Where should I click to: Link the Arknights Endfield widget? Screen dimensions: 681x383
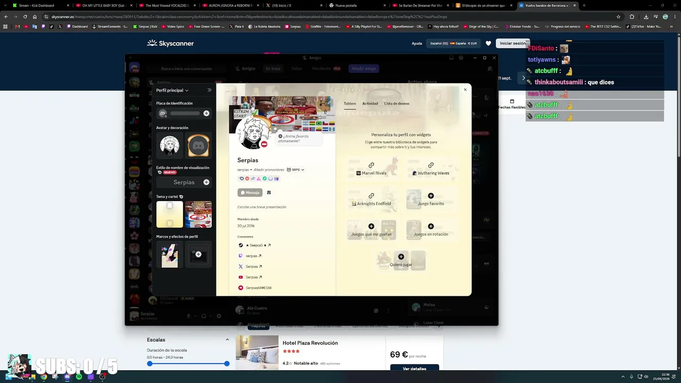(371, 199)
